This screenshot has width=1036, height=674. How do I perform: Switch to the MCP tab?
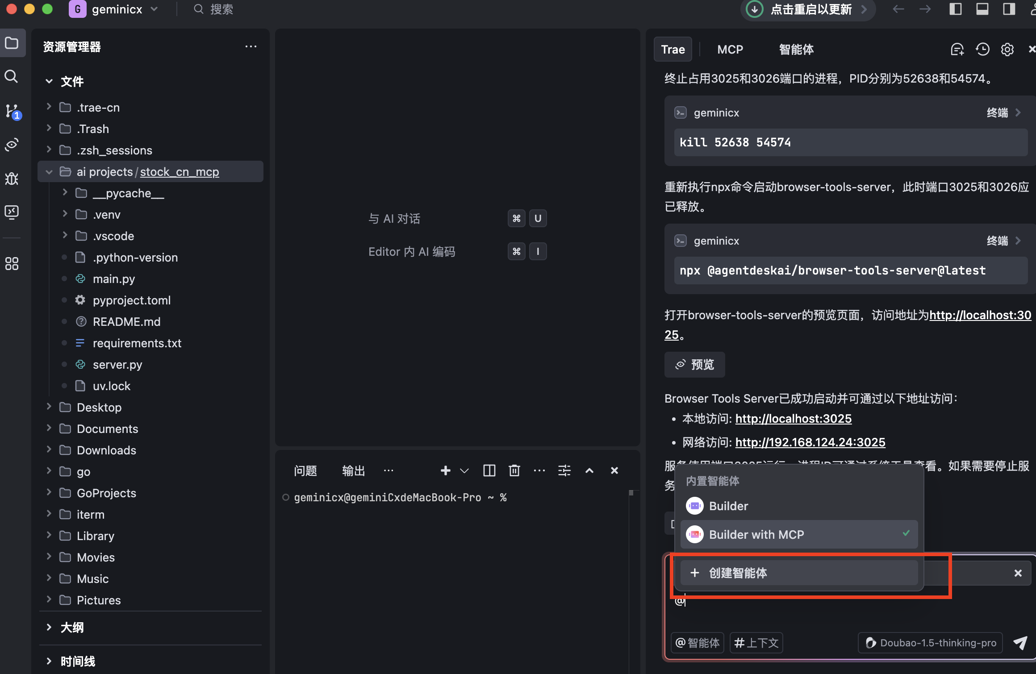point(730,49)
